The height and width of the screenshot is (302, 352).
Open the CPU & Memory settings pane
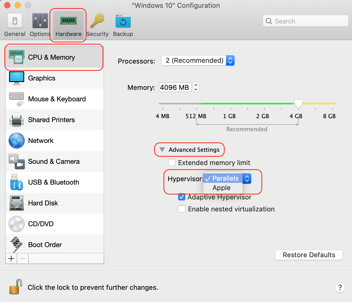(x=51, y=57)
